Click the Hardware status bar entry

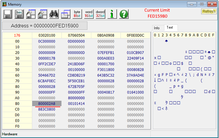click(x=10, y=134)
